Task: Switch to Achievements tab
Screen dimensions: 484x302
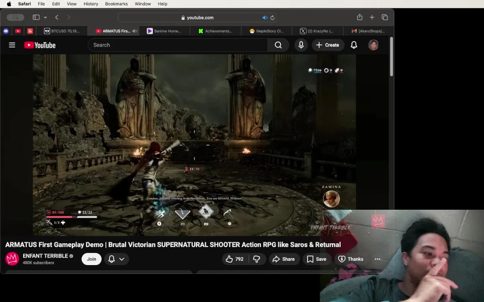Action: (x=216, y=31)
